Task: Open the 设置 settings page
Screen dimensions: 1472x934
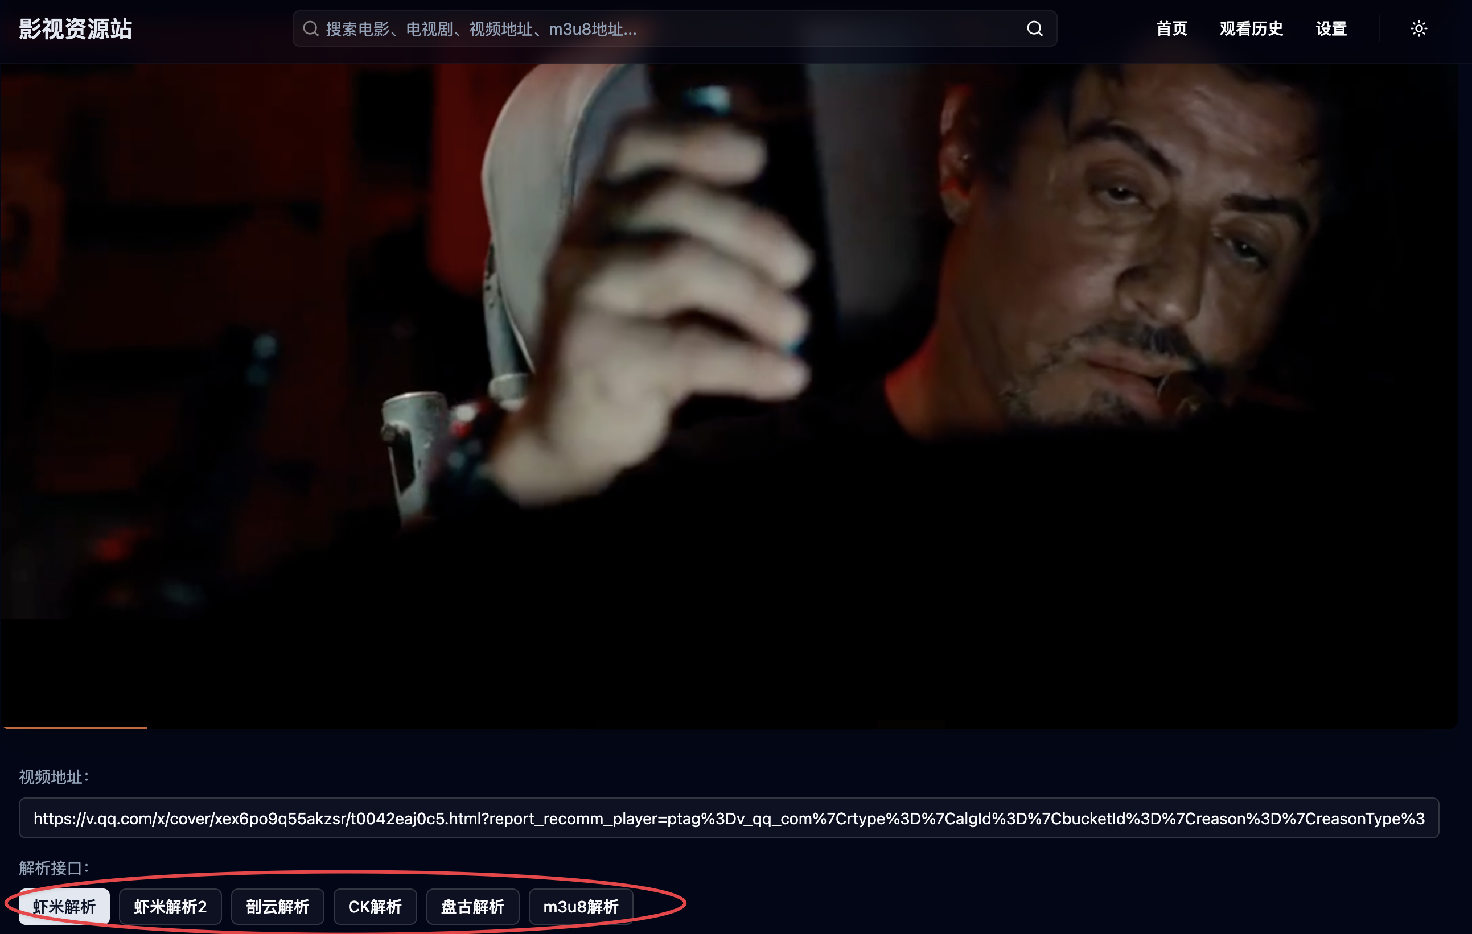Action: point(1331,28)
